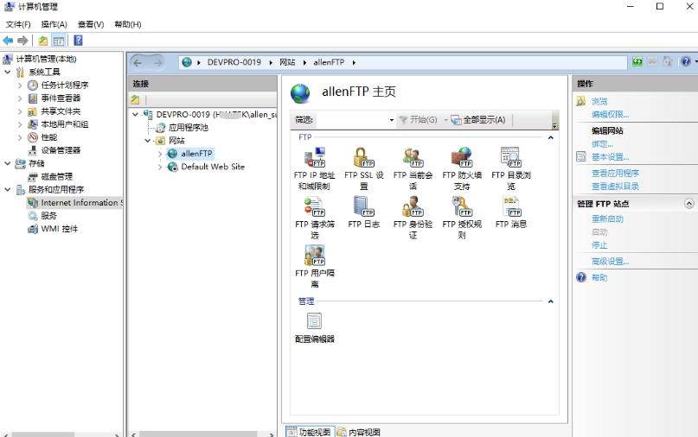Viewport: 698px width, 437px height.
Task: Open FTP logging icon
Action: [x=363, y=212]
